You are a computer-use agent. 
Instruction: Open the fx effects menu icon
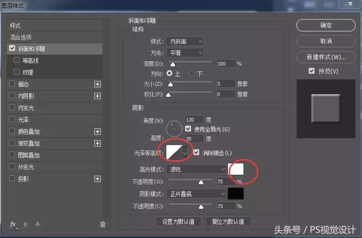point(13,224)
